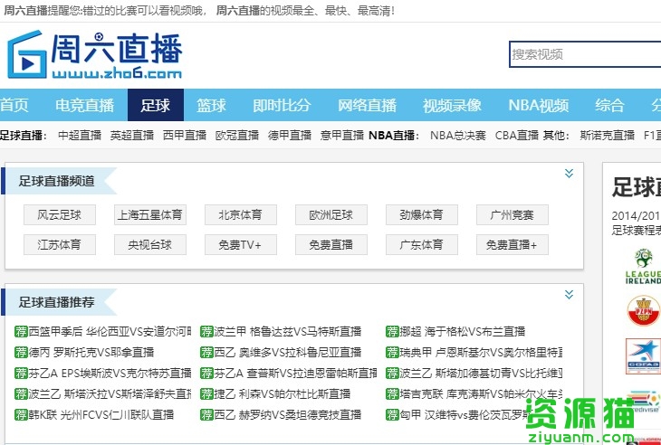Screen dimensions: 661x445
Task: Open 斯诺克直播 sub-navigation link
Action: [607, 135]
